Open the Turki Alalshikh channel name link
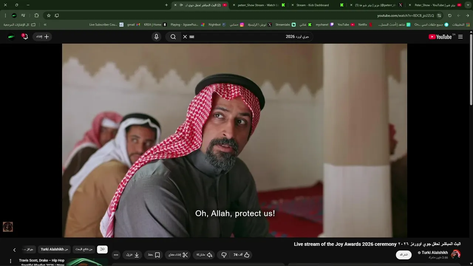Viewport: 473px width, 266px height. 435,253
